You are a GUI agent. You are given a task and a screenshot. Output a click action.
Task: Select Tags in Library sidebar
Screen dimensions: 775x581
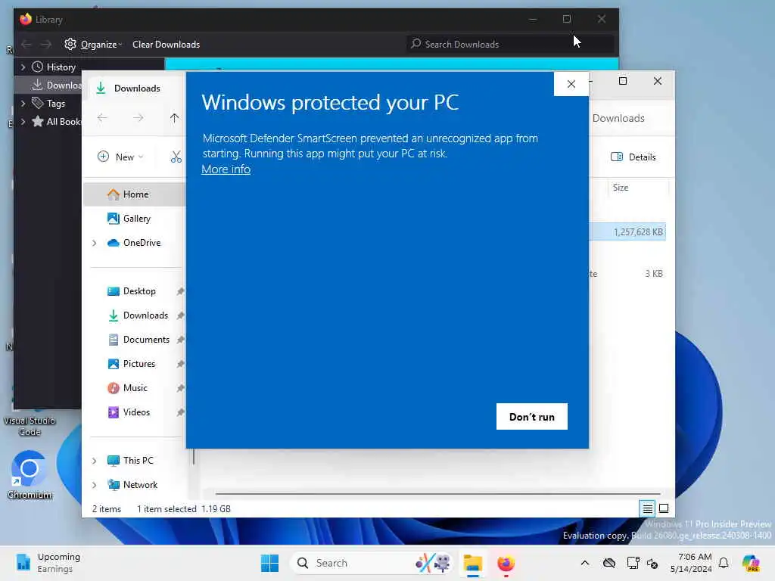pyautogui.click(x=55, y=103)
